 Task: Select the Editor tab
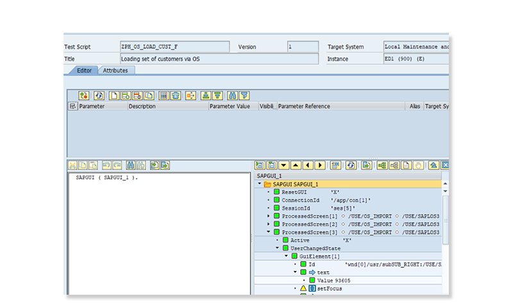tap(84, 70)
